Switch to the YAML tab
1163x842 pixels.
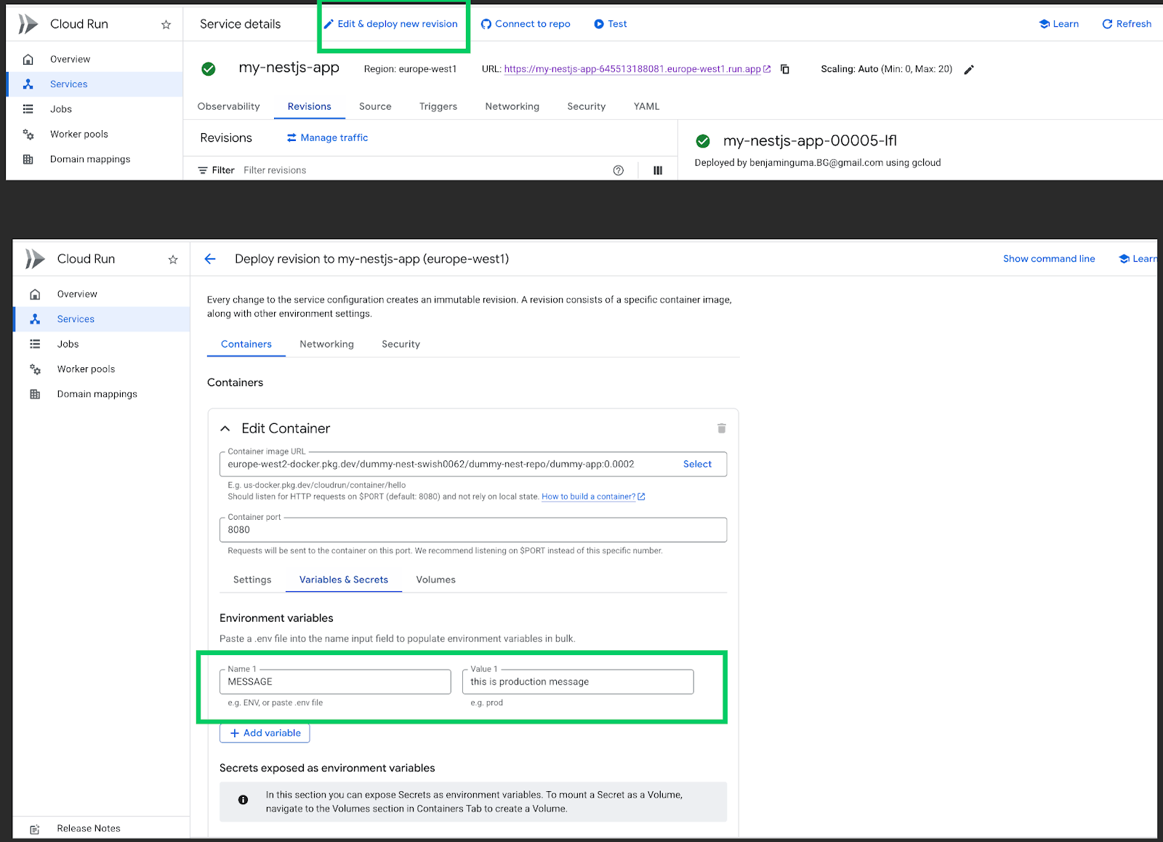[x=647, y=106]
